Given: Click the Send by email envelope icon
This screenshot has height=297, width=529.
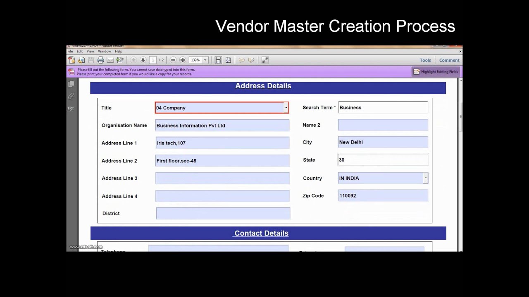Looking at the screenshot, I should click(110, 60).
